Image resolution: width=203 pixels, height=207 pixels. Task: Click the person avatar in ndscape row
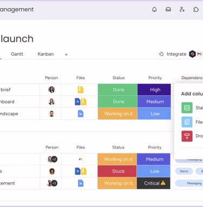pos(51,114)
